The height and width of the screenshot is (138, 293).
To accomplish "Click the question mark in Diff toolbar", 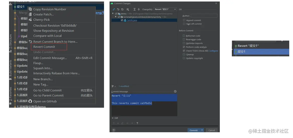I will point(137,123).
